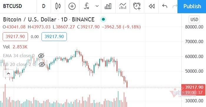Change the D timeframe interval
Image resolution: width=206 pixels, height=107 pixels.
coord(44,6)
